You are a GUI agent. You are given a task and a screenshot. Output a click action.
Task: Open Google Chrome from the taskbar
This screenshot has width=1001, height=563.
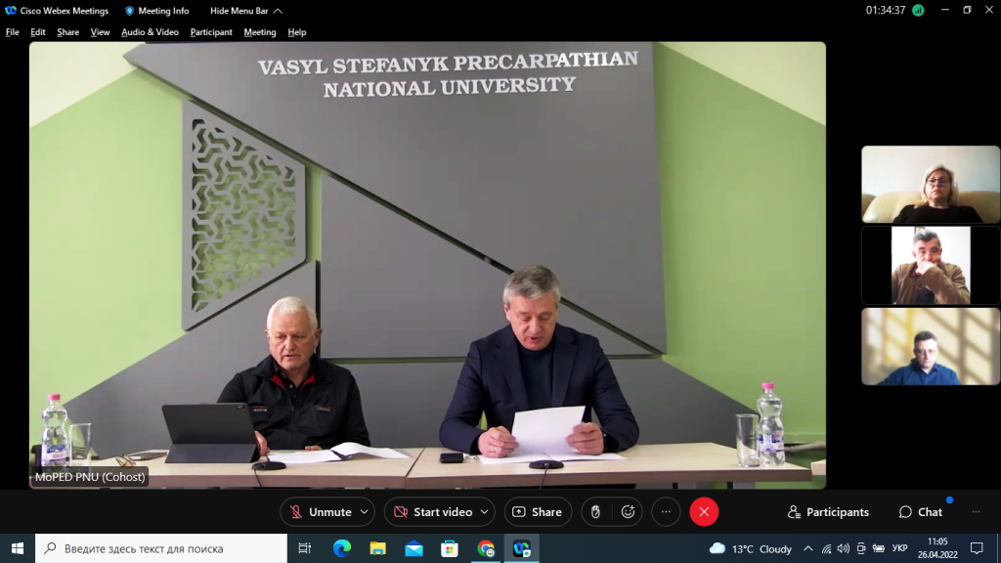tap(486, 548)
